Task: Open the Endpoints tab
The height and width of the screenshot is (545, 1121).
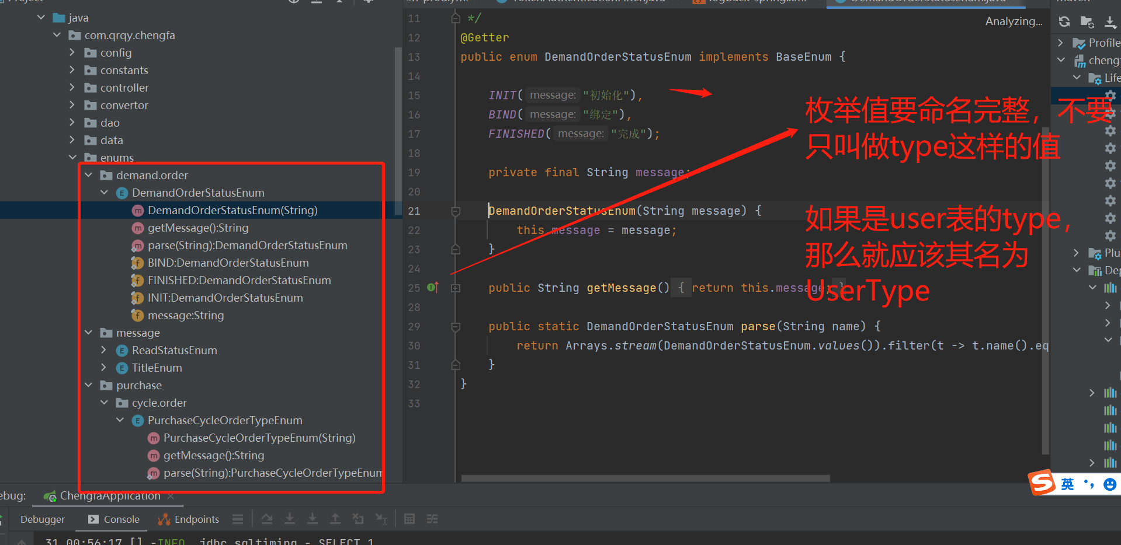Action: 189,519
